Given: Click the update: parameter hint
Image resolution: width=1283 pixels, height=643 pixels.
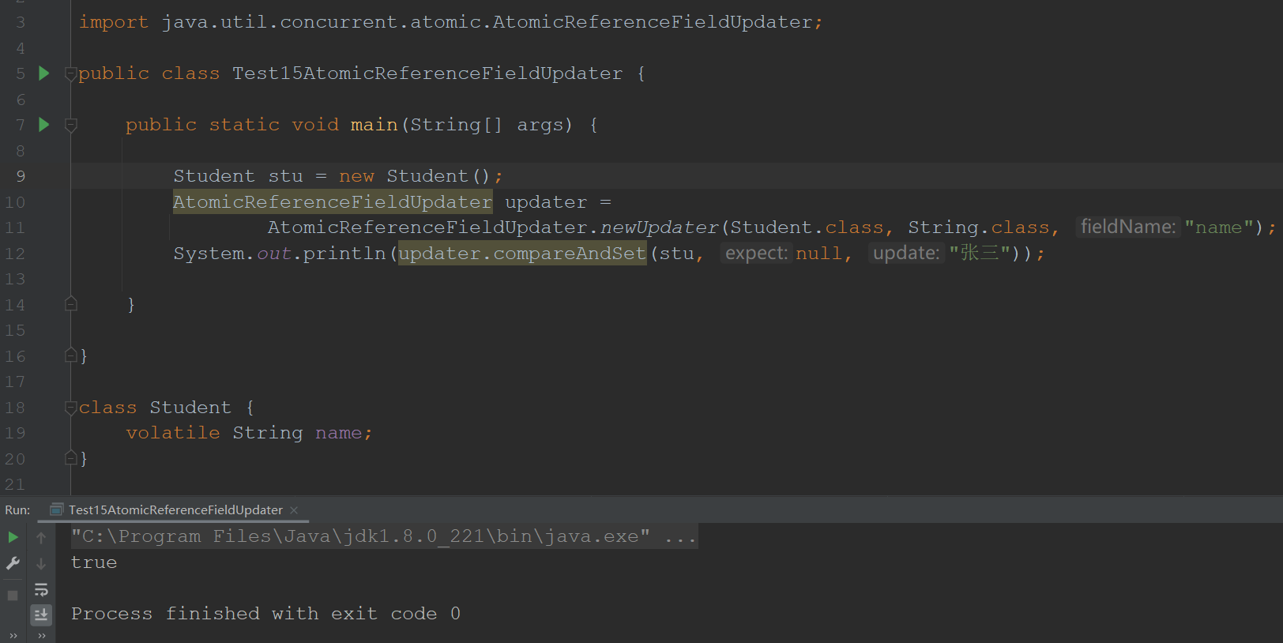Looking at the screenshot, I should (906, 254).
